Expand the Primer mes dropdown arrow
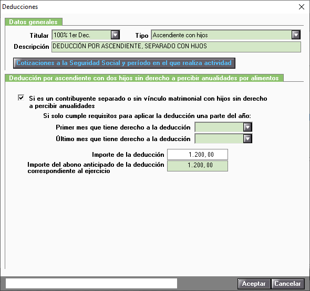 point(247,127)
